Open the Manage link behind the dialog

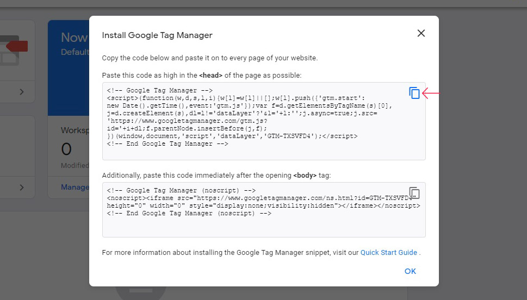75,187
